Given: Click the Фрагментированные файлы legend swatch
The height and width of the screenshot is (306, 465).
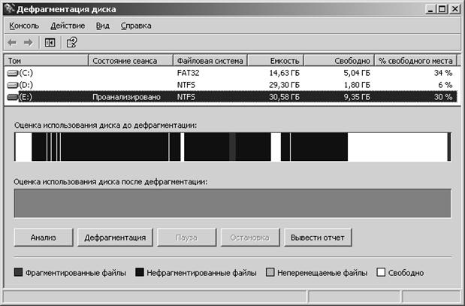Looking at the screenshot, I should pyautogui.click(x=18, y=272).
